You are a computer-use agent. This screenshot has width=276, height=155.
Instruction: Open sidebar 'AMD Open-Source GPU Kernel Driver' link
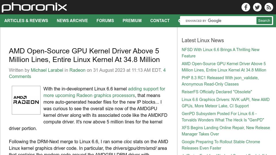pyautogui.click(x=224, y=67)
